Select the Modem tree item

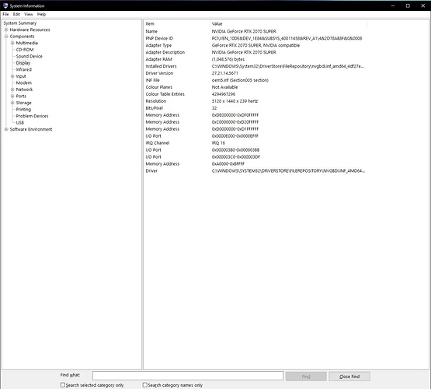point(24,83)
